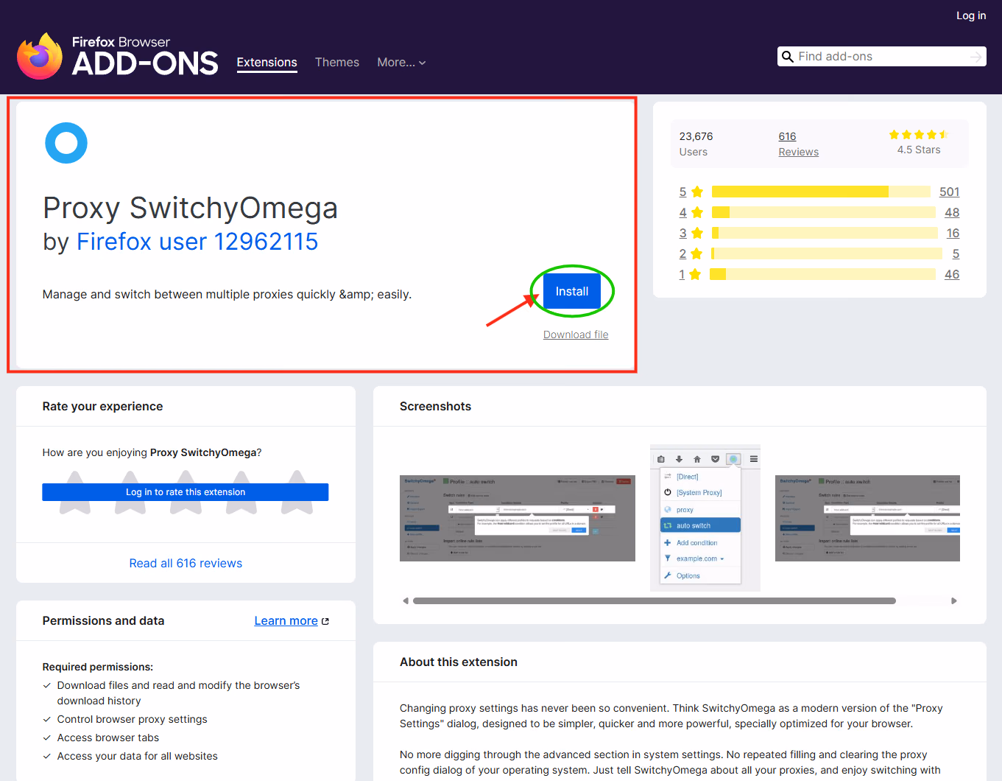Click the Log in link

[971, 15]
